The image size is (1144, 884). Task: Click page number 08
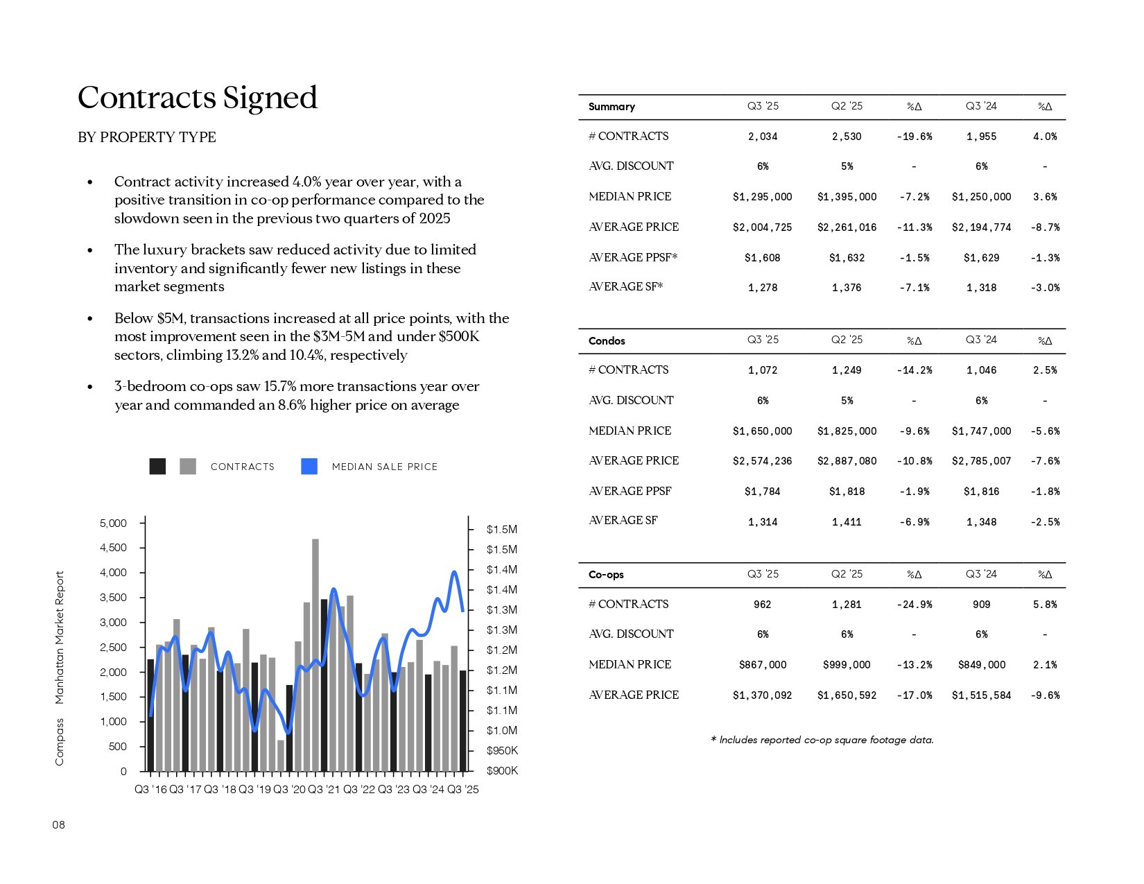[x=58, y=825]
